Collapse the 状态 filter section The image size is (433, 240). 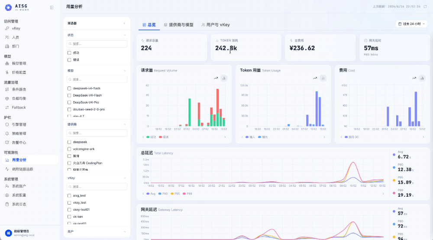[125, 35]
